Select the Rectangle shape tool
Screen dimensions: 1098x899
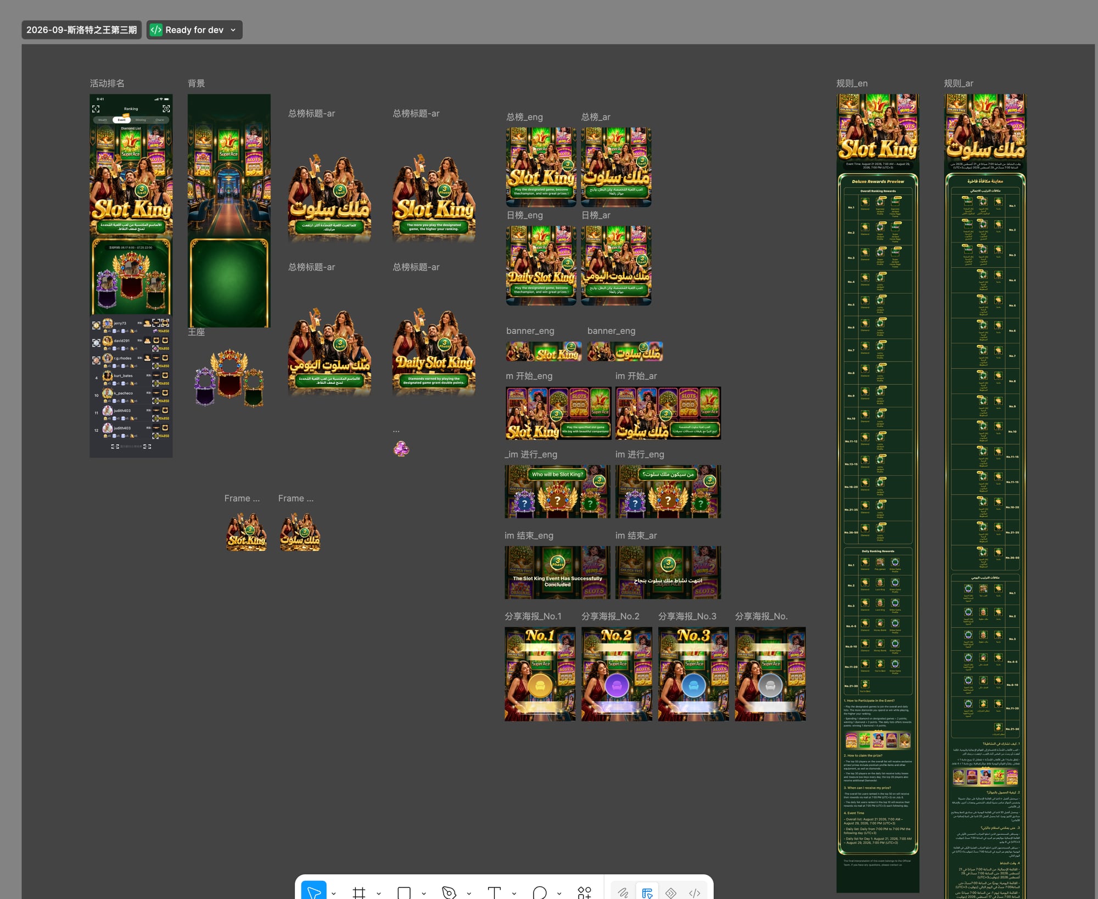404,892
